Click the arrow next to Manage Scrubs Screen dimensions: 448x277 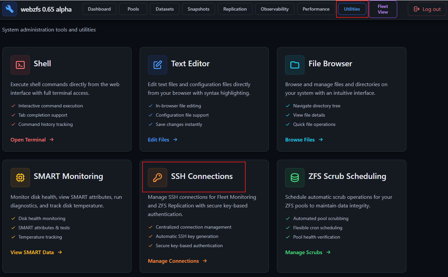[328, 252]
